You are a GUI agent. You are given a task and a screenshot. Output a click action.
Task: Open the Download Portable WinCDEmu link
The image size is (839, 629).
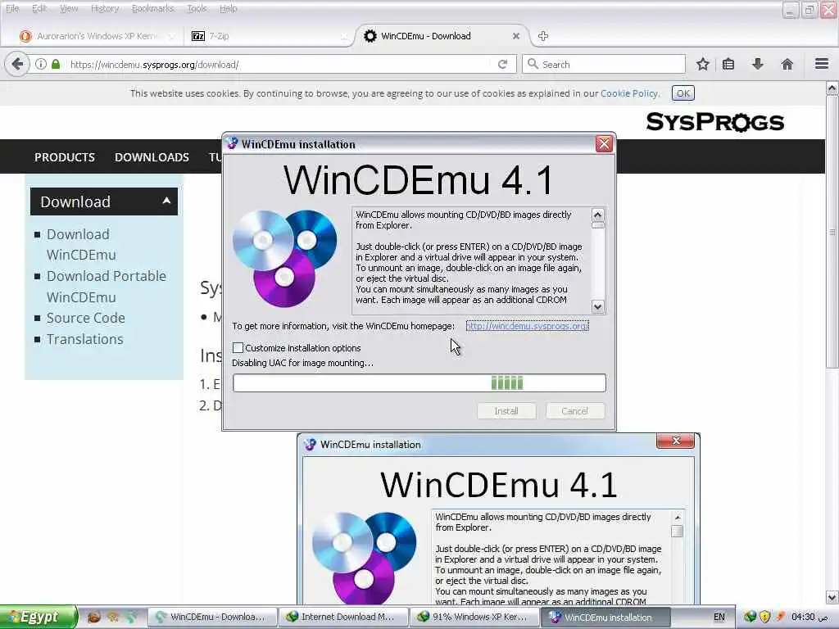point(106,286)
